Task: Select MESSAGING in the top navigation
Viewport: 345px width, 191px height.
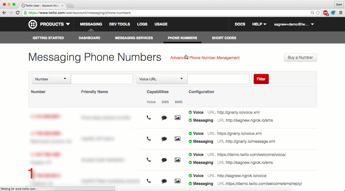Action: click(x=91, y=24)
